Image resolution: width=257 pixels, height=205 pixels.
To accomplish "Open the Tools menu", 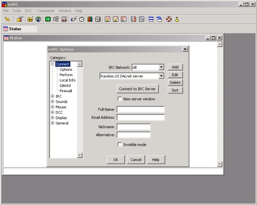I will click(17, 10).
